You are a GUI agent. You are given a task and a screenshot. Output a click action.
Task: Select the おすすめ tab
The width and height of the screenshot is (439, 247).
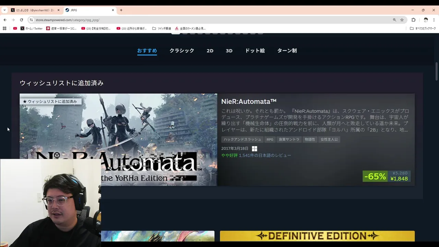[x=147, y=51]
